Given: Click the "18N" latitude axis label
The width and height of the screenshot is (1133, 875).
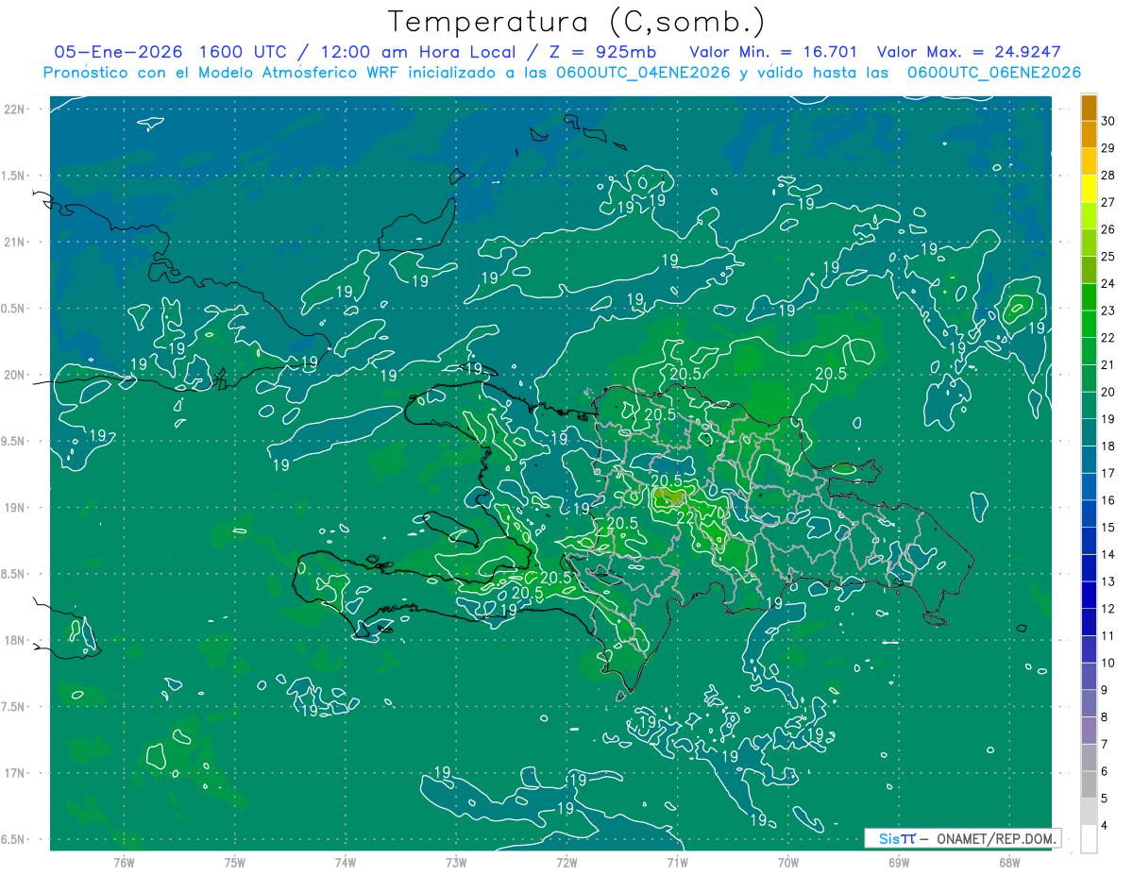Looking at the screenshot, I should [16, 640].
